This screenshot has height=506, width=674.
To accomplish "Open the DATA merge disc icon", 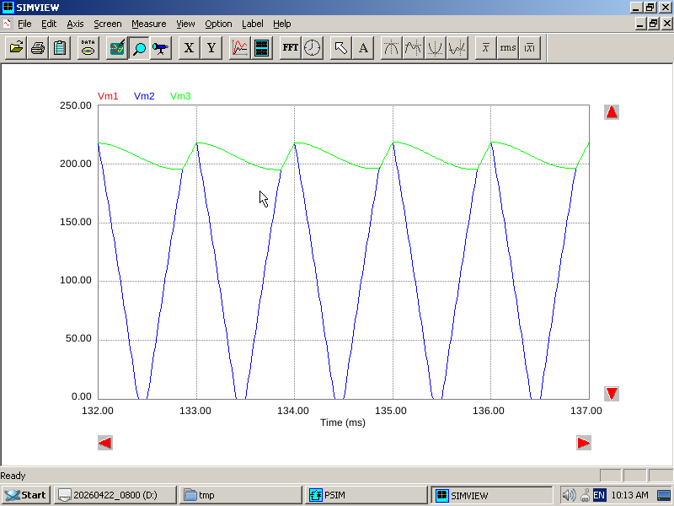I will coord(88,47).
